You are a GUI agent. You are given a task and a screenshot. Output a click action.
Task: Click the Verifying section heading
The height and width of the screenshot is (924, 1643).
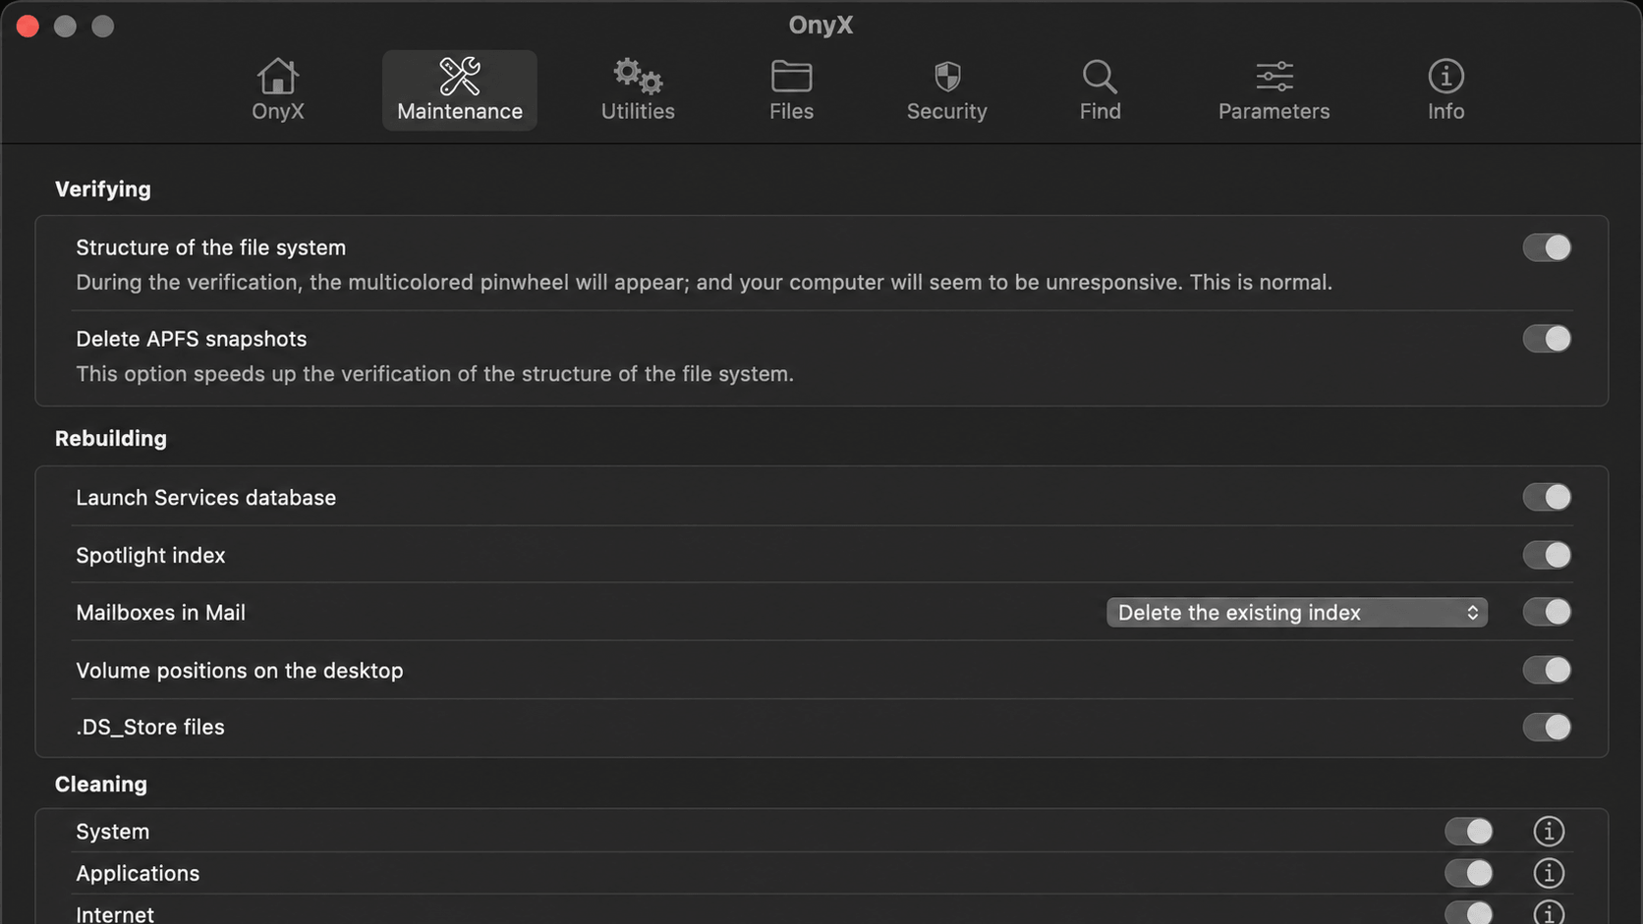103,190
